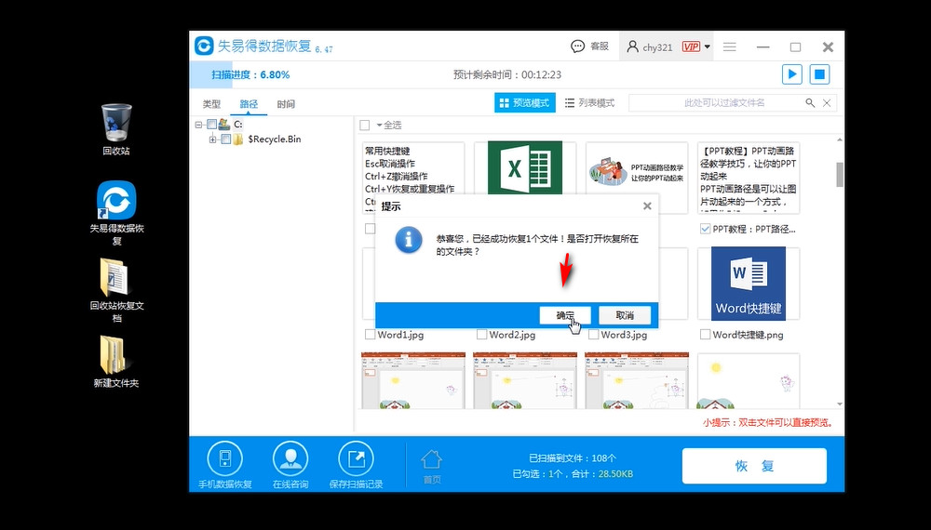Click the 恢复 recover button
931x530 pixels.
(754, 466)
